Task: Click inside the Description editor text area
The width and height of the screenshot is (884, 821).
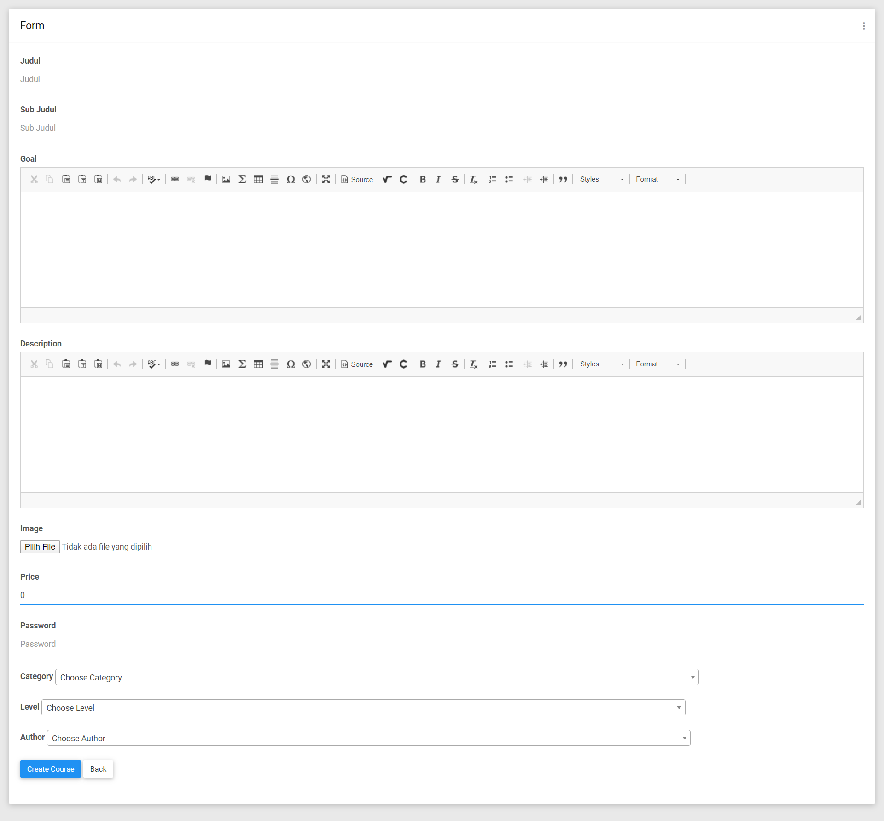Action: click(x=442, y=434)
